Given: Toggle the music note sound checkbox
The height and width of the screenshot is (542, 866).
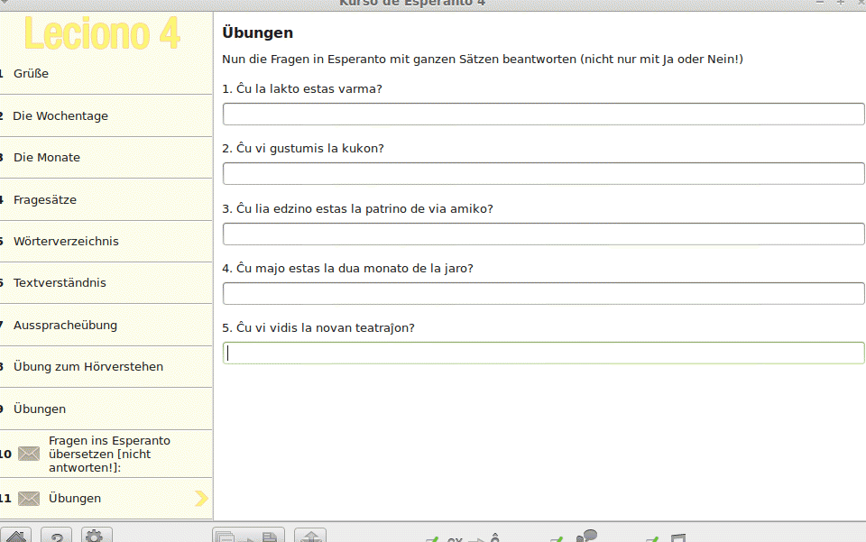Looking at the screenshot, I should click(x=652, y=539).
